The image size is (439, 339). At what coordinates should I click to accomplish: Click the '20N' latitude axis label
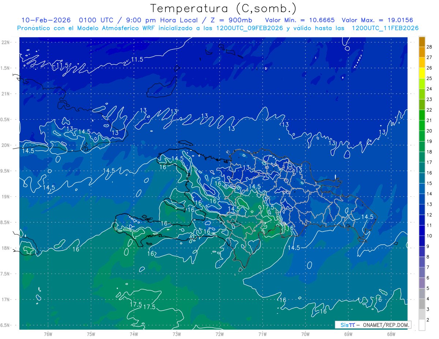[x=5, y=145]
